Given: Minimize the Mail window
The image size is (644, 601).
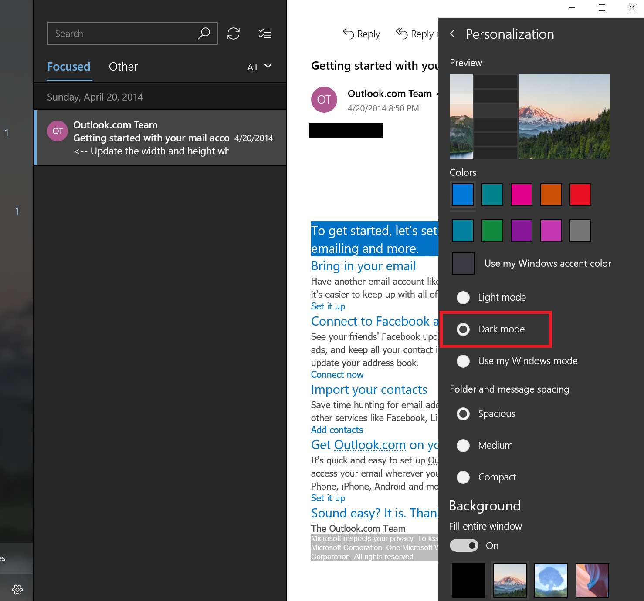Looking at the screenshot, I should click(x=572, y=7).
